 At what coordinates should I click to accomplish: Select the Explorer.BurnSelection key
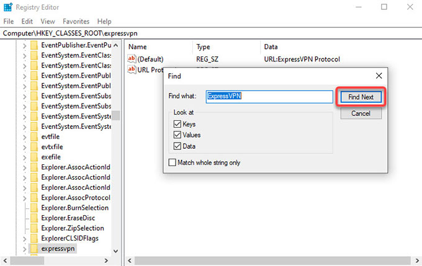tap(74, 208)
